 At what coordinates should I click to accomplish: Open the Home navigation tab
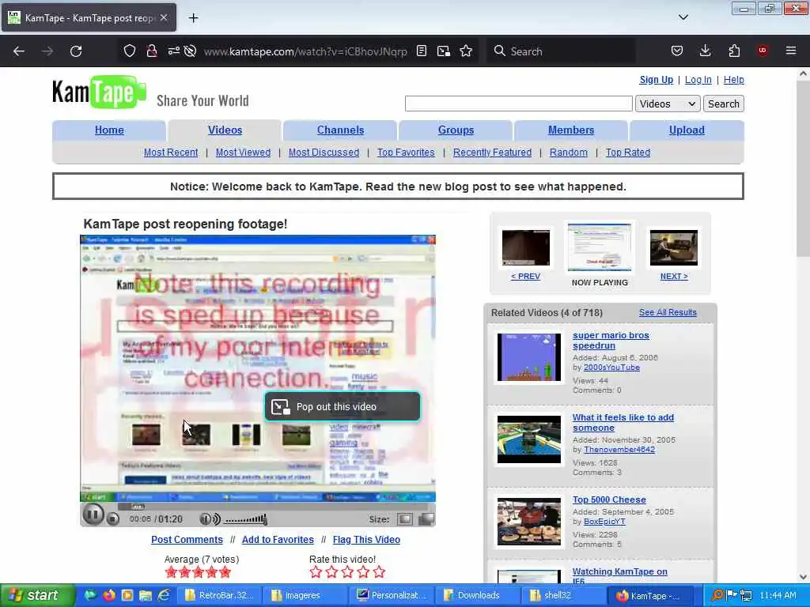click(x=109, y=130)
